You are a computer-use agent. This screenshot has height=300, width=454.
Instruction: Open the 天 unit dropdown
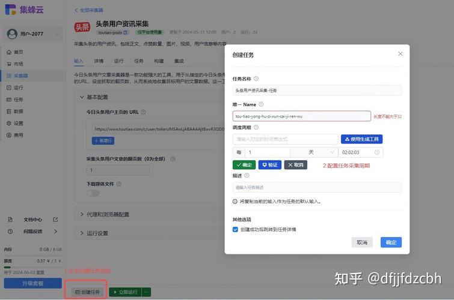[x=314, y=152]
